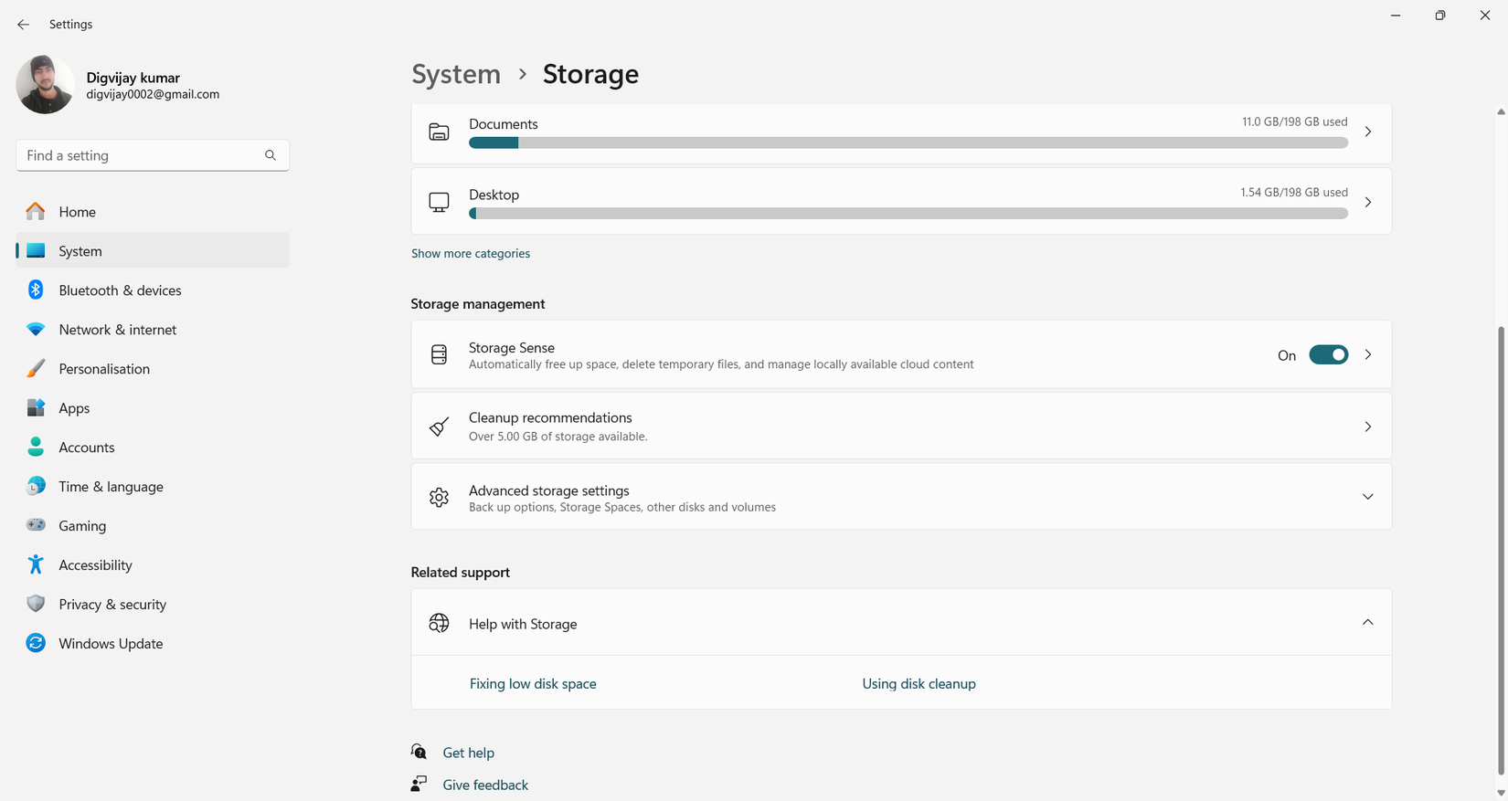Click the Network & internet Wi-Fi icon
The image size is (1508, 801).
coord(36,329)
